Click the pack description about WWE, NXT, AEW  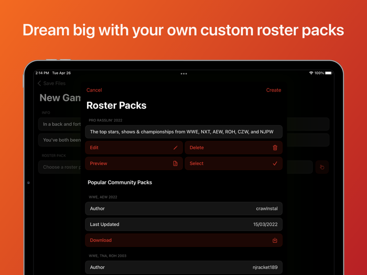[183, 131]
